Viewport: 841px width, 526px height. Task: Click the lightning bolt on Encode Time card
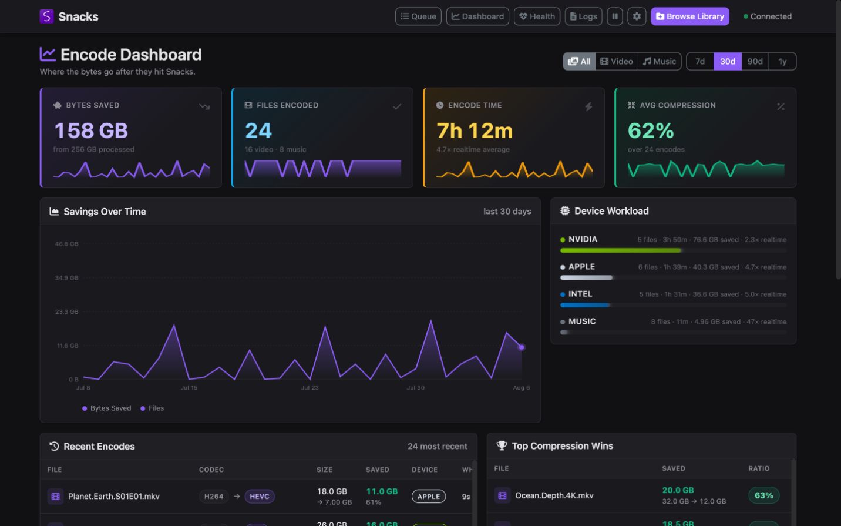588,106
